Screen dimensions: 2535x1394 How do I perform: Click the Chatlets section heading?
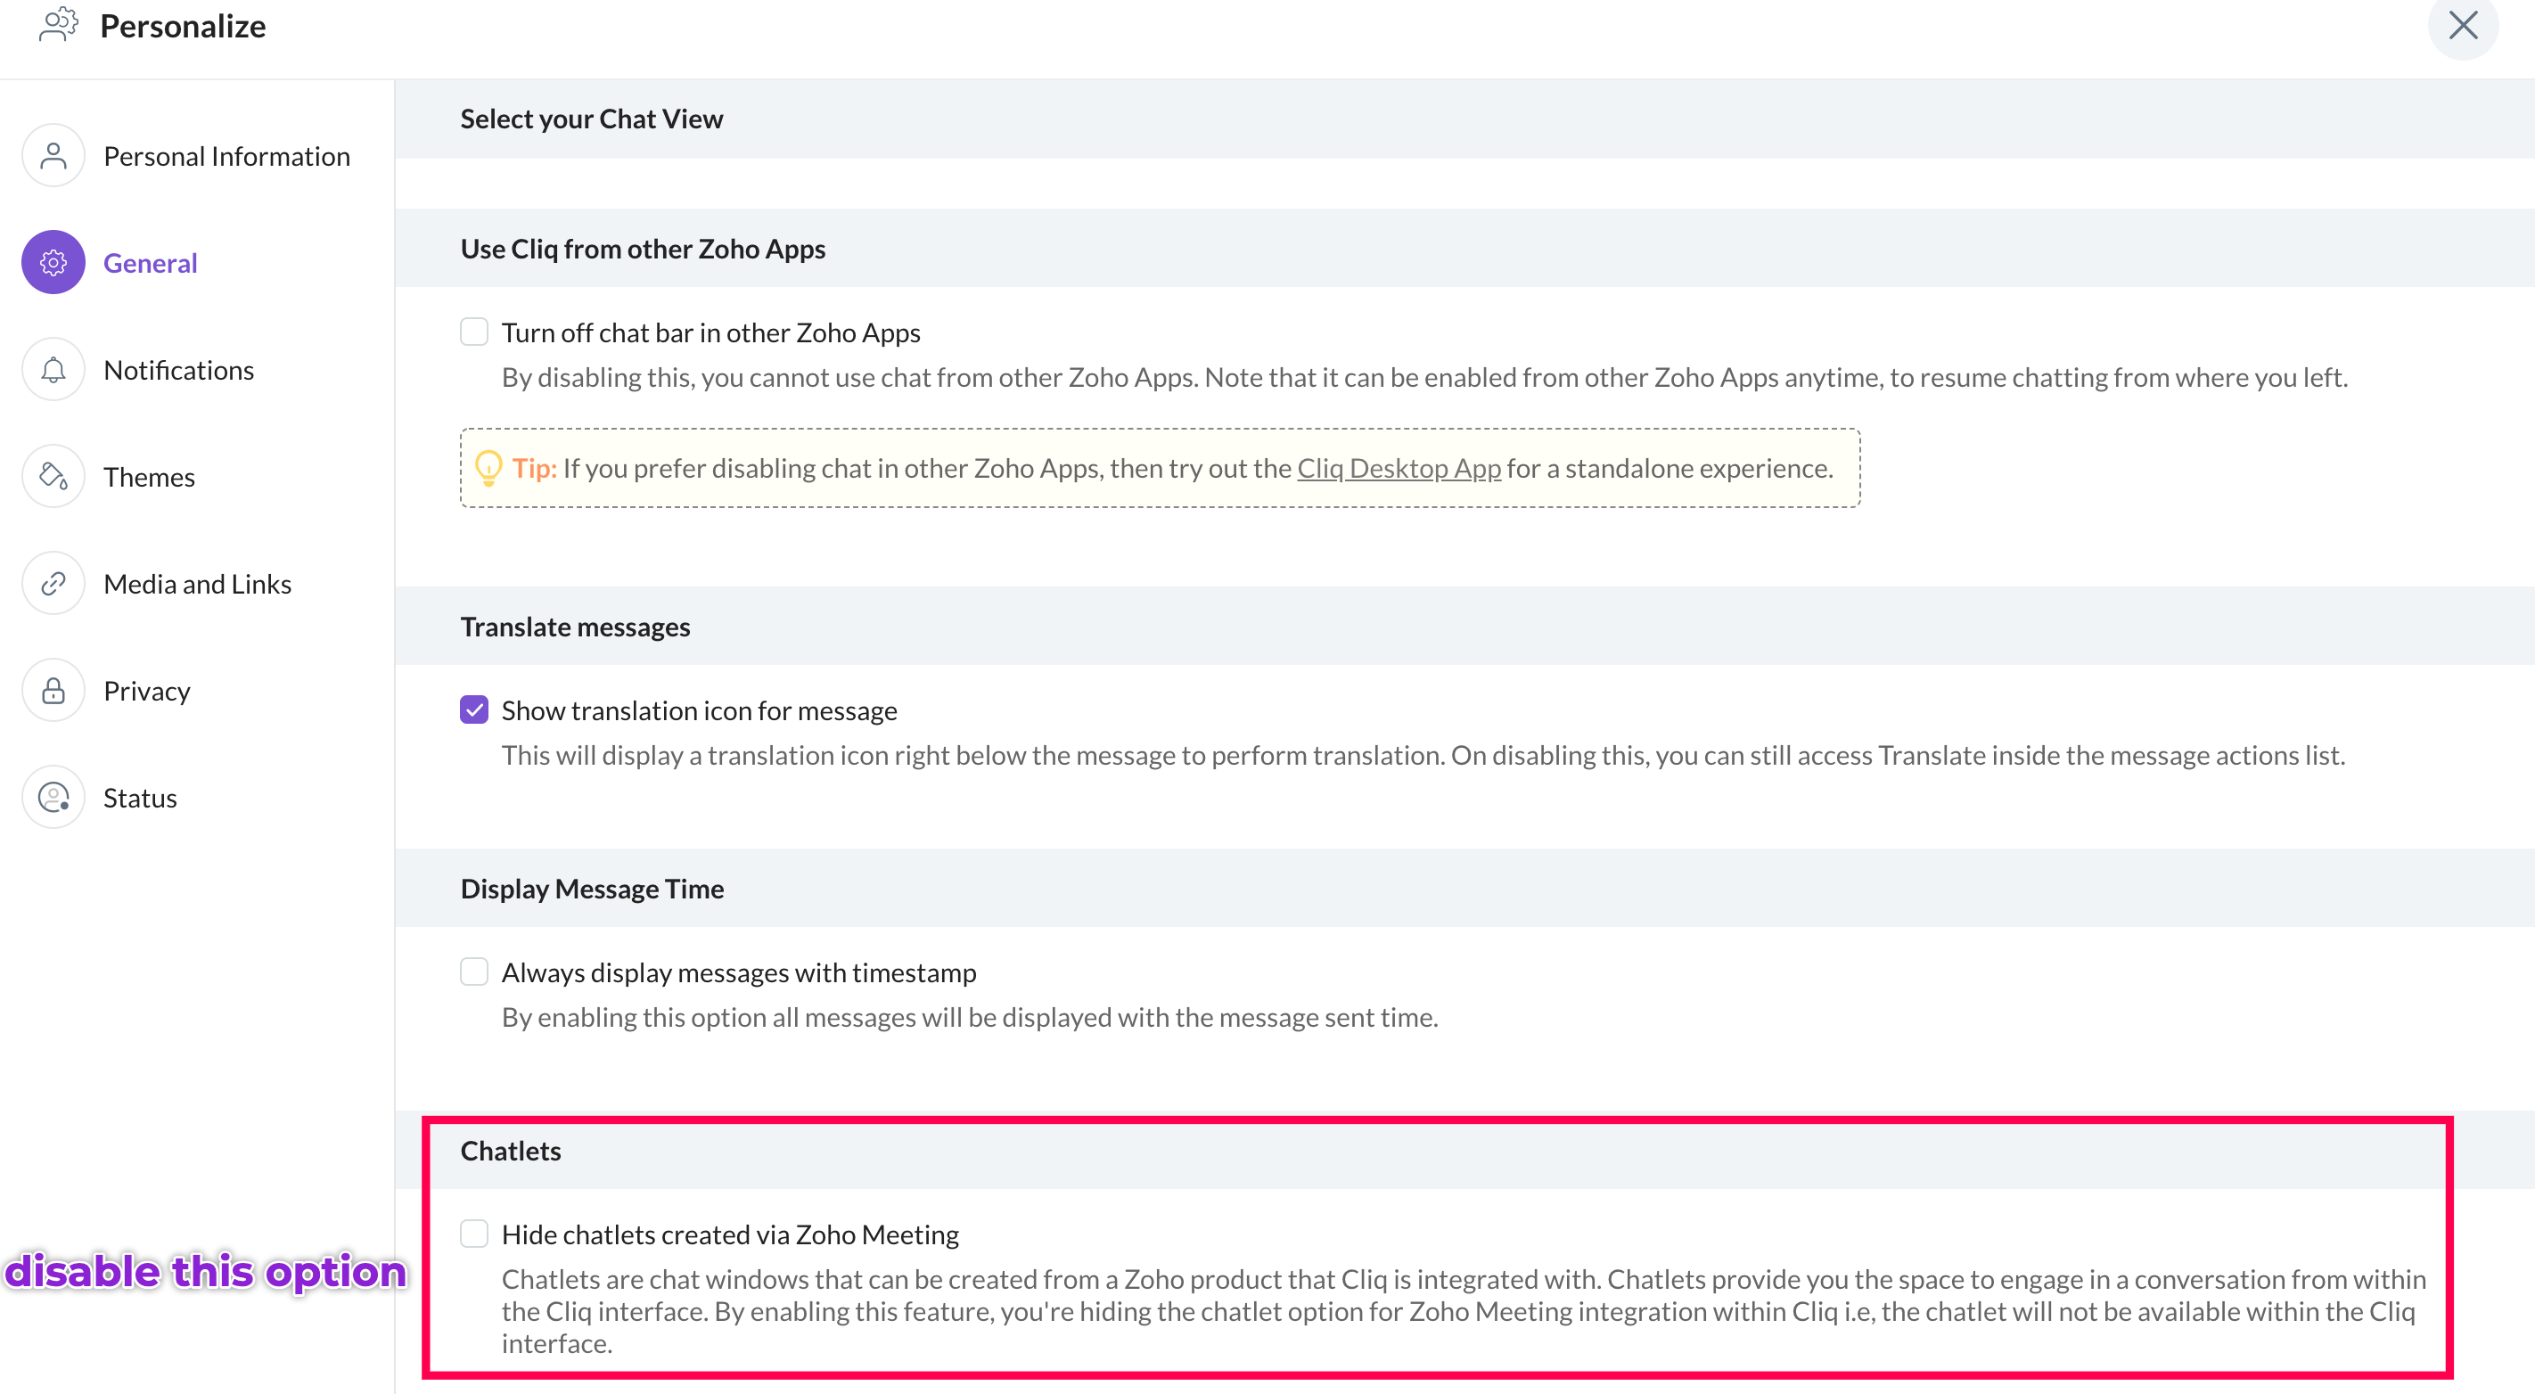tap(511, 1151)
